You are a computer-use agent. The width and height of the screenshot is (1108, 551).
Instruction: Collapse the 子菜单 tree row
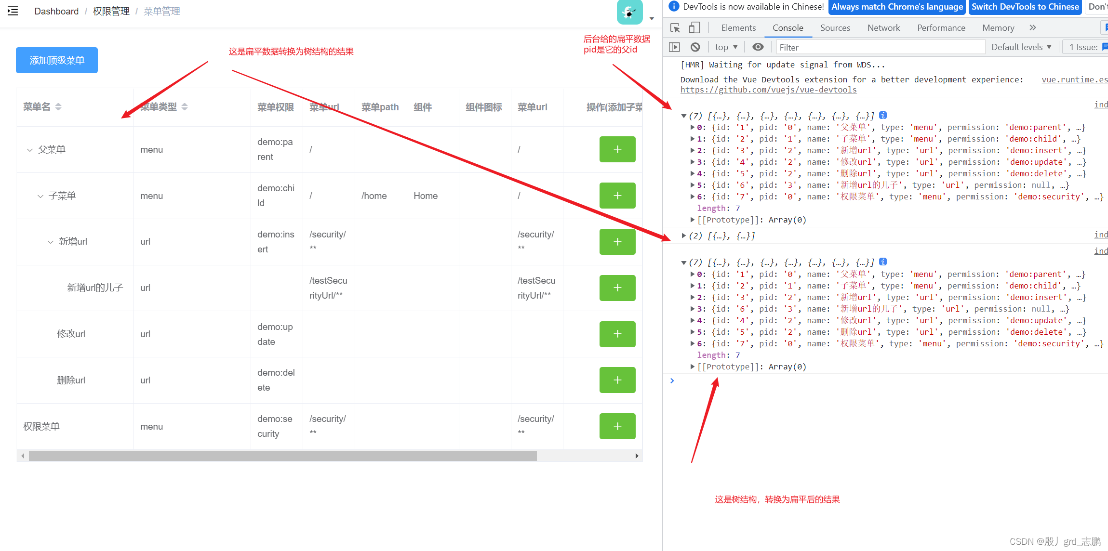pyautogui.click(x=40, y=196)
